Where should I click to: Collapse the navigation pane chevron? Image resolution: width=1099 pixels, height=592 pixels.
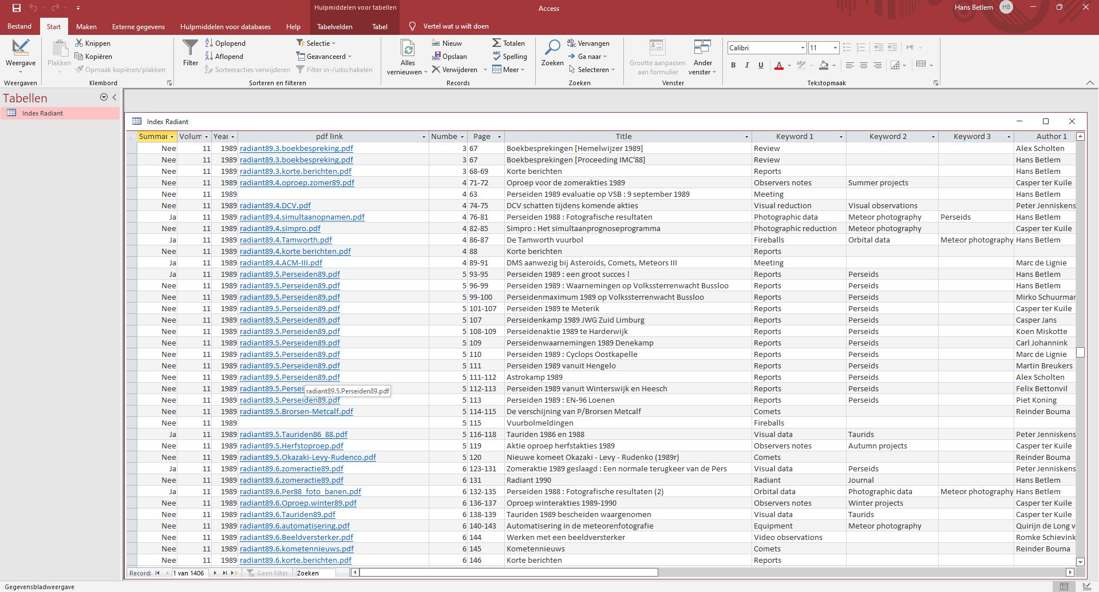[114, 97]
